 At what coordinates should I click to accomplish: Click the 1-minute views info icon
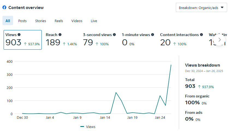153,35
